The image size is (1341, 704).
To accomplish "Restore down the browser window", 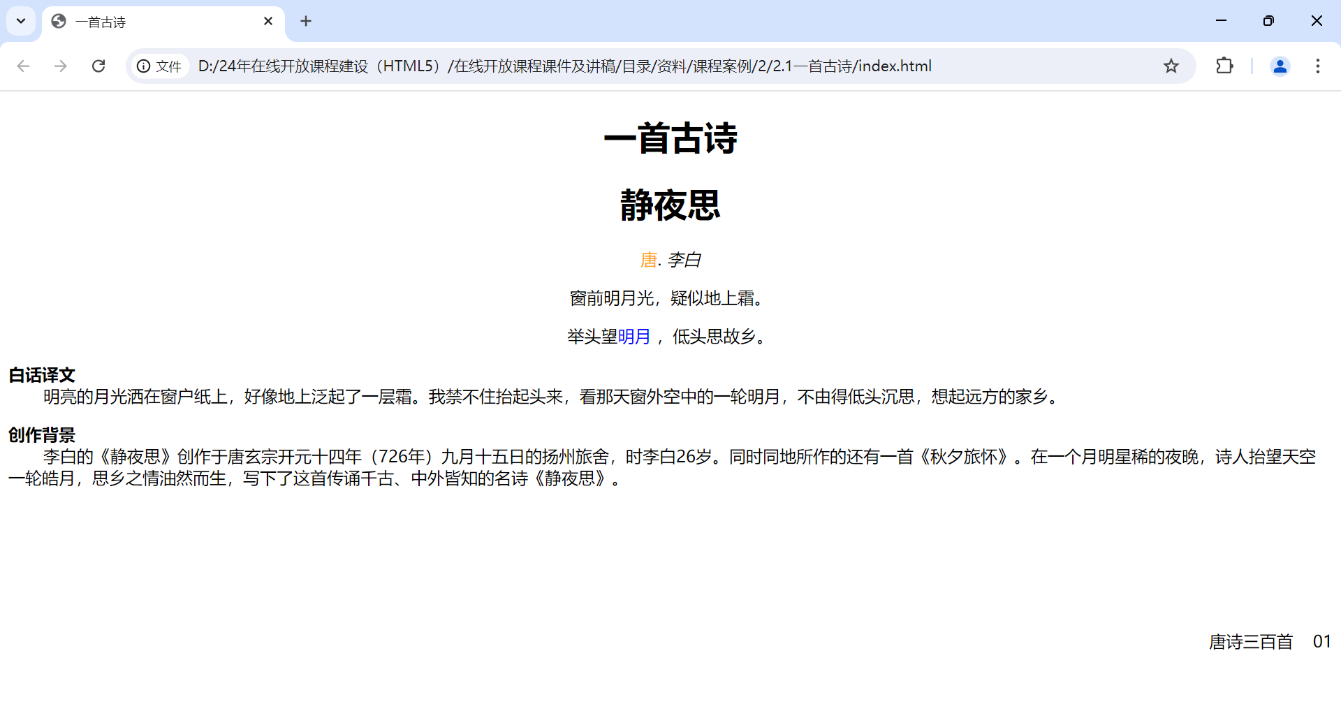I will click(1268, 21).
